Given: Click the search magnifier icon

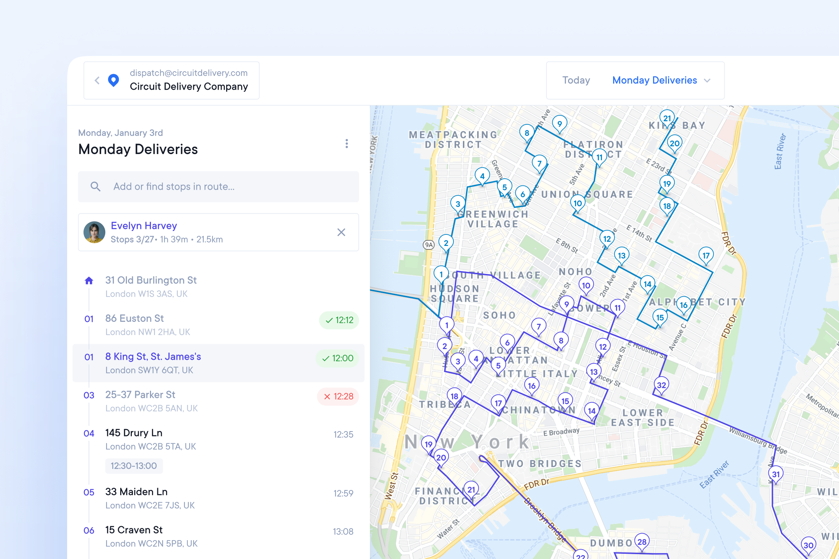Looking at the screenshot, I should point(95,187).
